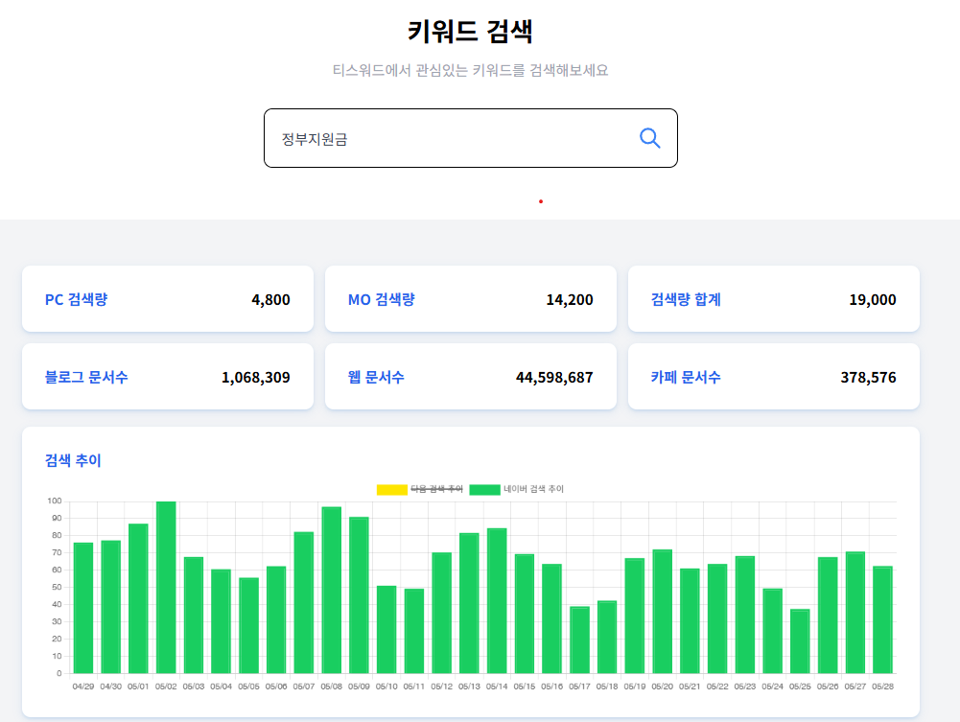
Task: Click the mobile search volume value 14,200
Action: (x=570, y=300)
